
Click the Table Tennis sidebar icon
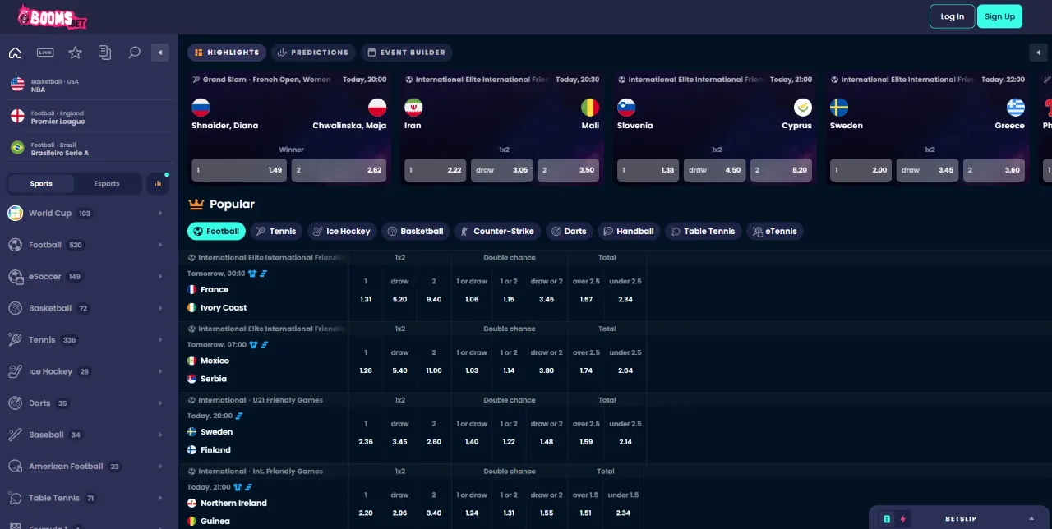(15, 498)
